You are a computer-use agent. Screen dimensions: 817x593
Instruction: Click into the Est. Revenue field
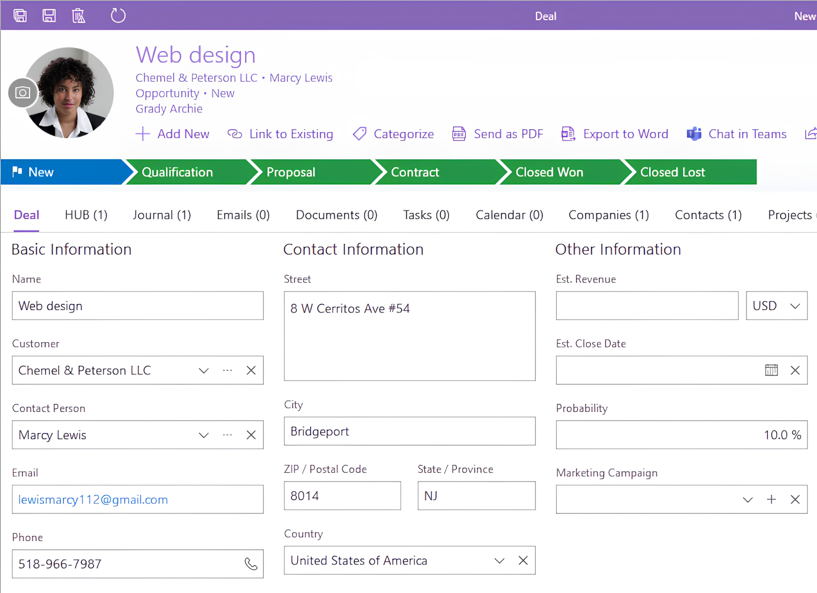point(647,306)
